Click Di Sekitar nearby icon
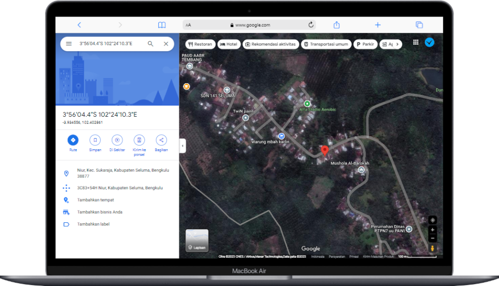 tap(117, 140)
